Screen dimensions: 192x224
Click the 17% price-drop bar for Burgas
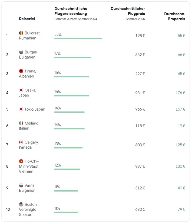coord(72,57)
